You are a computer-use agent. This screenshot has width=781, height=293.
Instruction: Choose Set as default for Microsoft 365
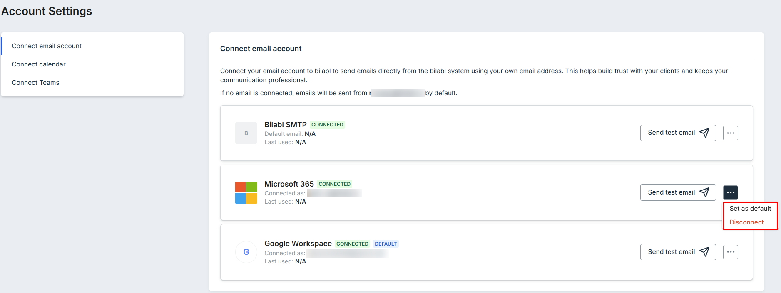tap(750, 209)
